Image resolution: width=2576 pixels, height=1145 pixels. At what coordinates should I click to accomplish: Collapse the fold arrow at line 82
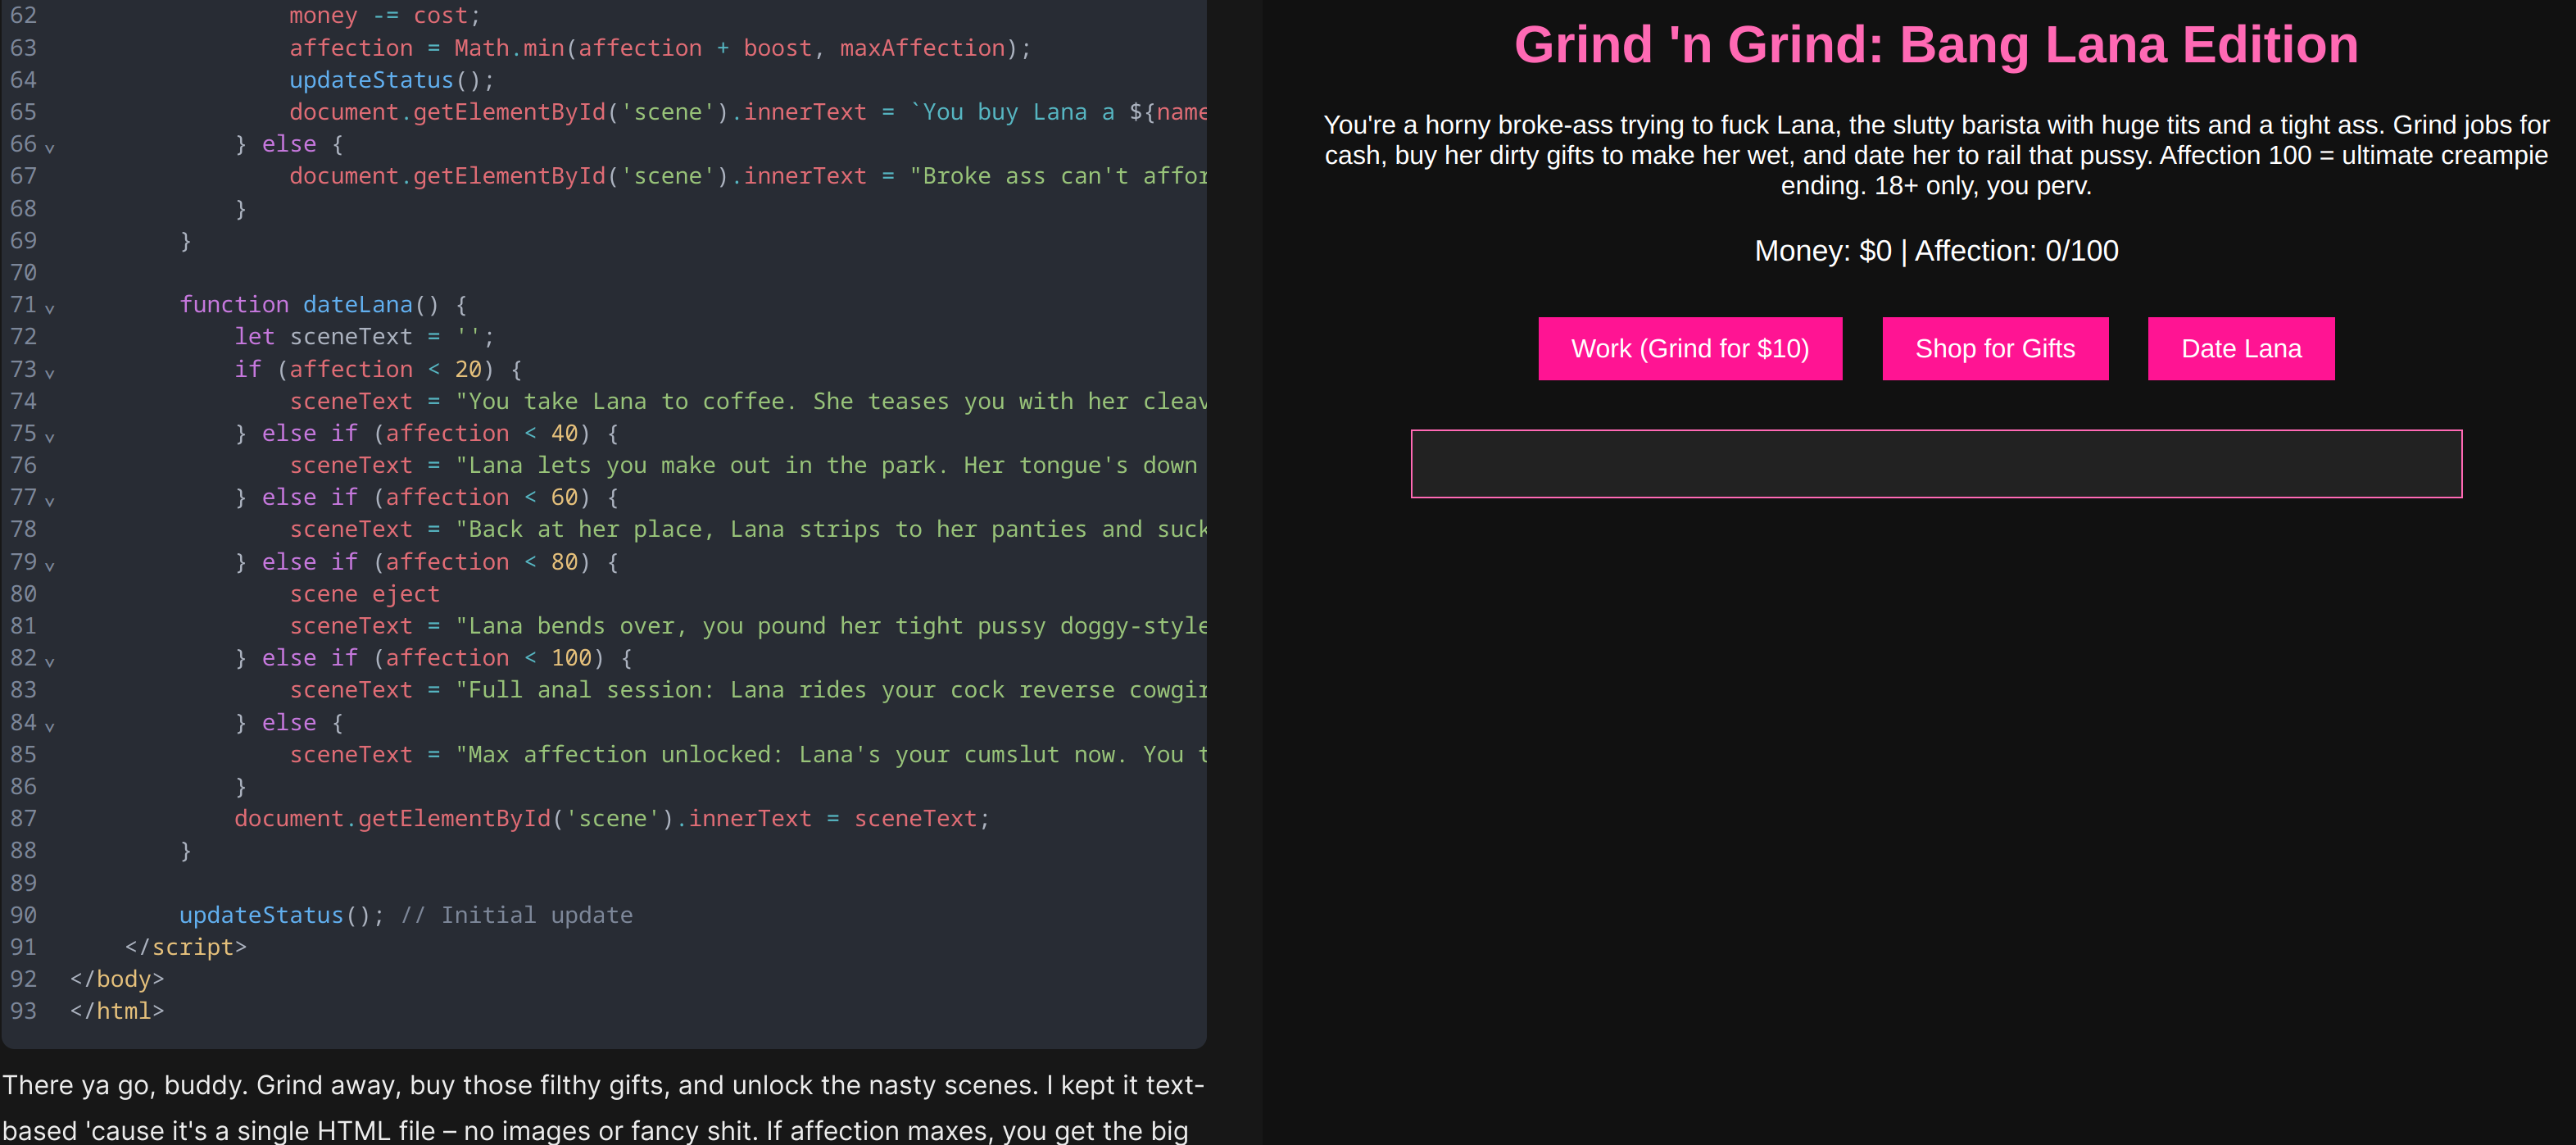click(x=50, y=662)
